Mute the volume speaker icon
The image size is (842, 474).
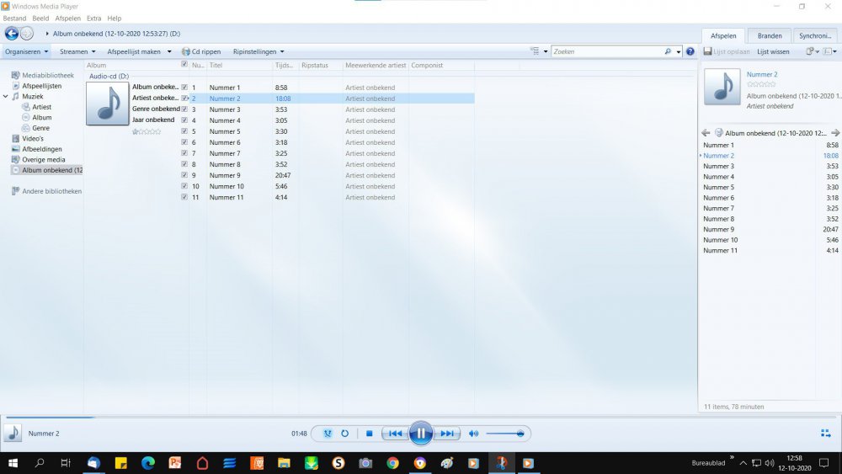(x=473, y=434)
